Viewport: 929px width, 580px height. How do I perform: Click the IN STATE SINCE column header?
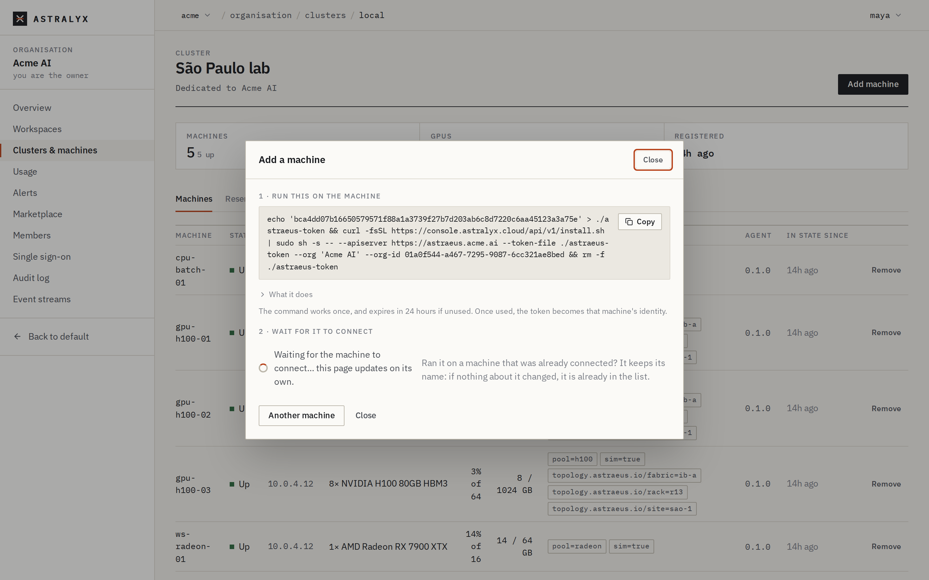pyautogui.click(x=817, y=236)
